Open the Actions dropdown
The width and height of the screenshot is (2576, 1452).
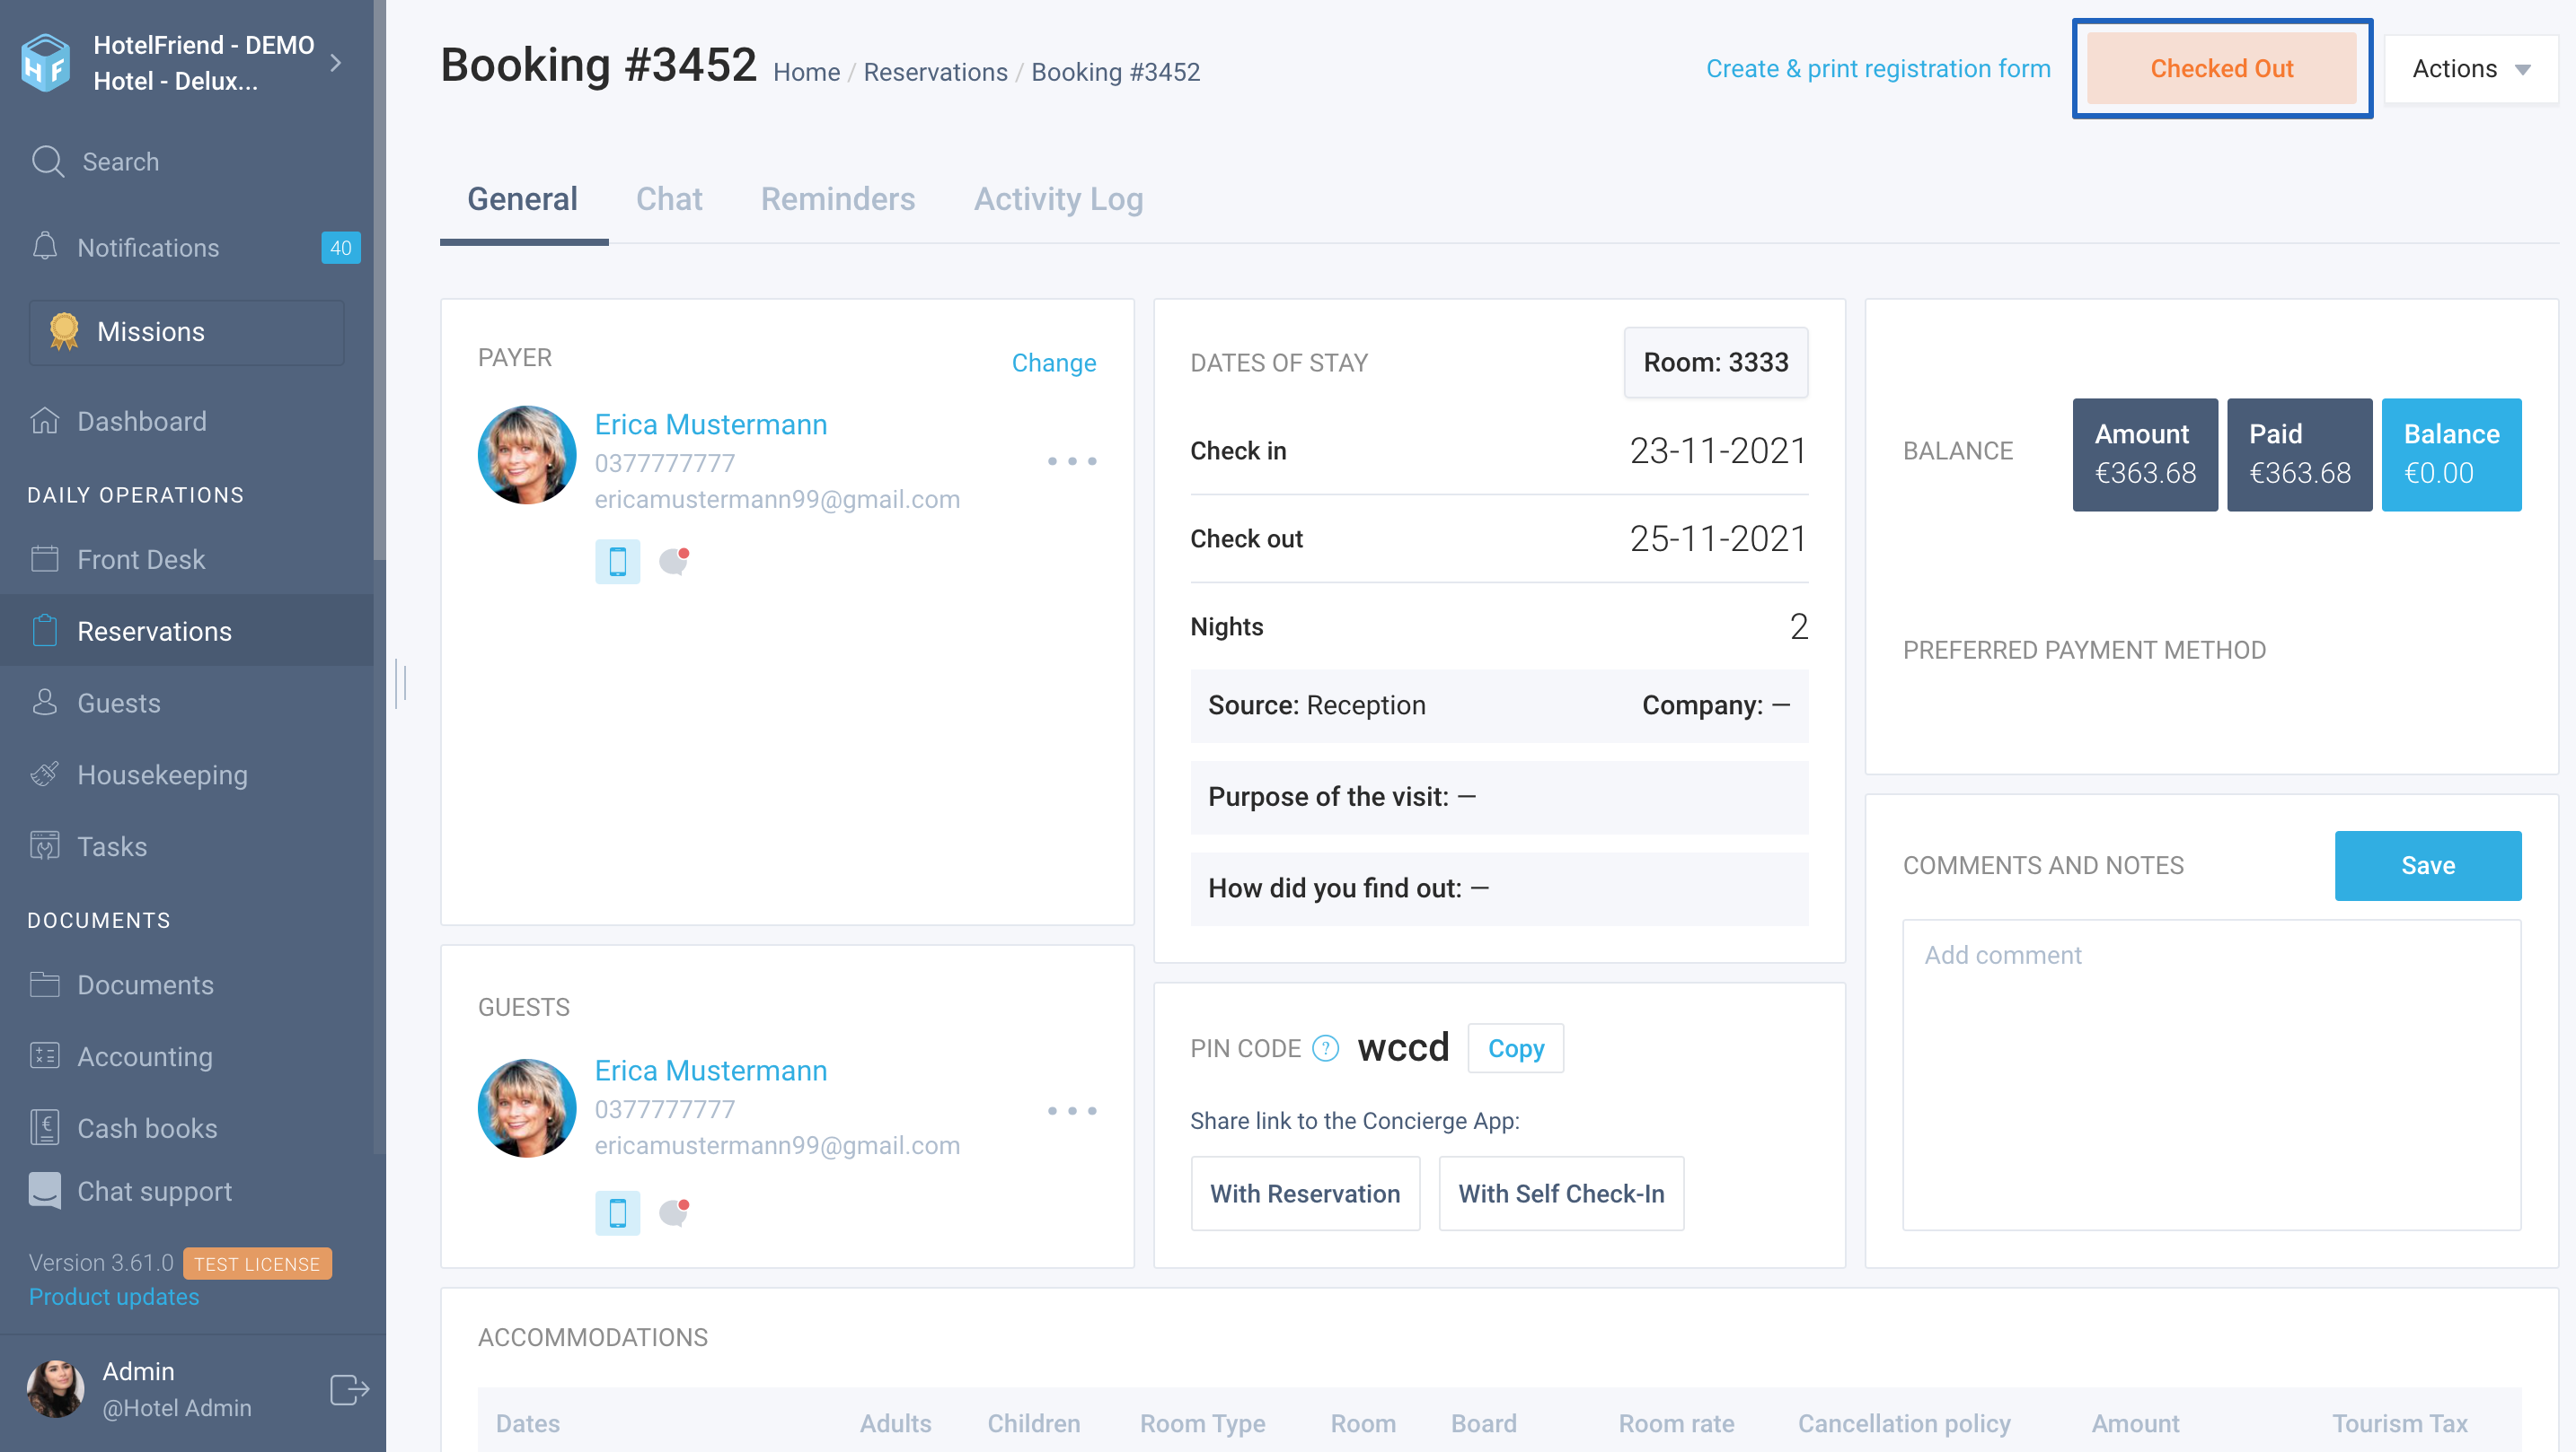[x=2471, y=69]
